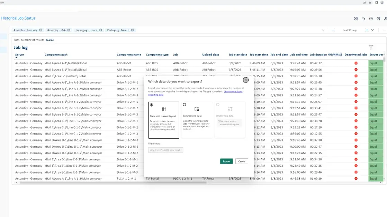Click the Cancel button in dialog
Viewport: 387px width, 217px height.
(242, 161)
